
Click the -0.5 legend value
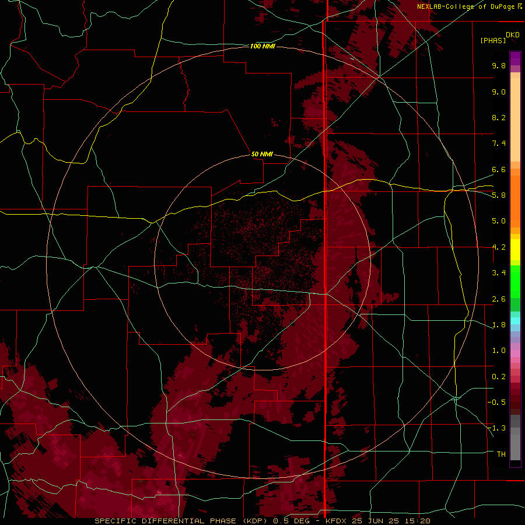click(x=496, y=402)
